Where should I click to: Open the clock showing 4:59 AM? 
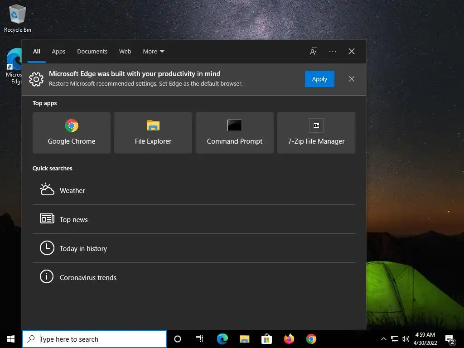(x=425, y=339)
